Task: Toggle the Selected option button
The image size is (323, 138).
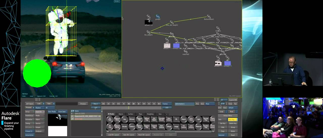Action: coord(223,135)
